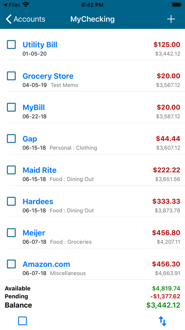Tap the plus icon to add transaction
185x330 pixels.
tap(171, 19)
